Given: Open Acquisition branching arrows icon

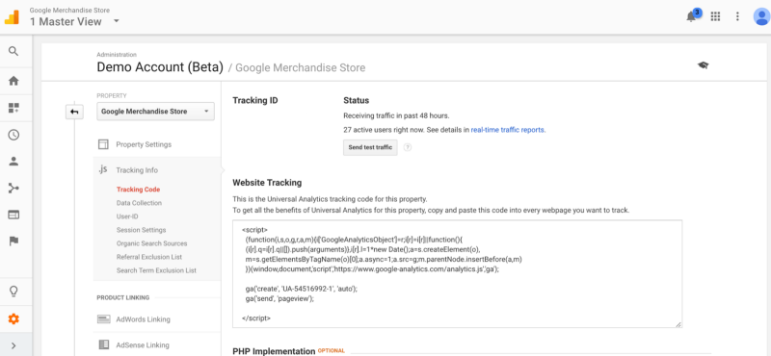Looking at the screenshot, I should coord(13,188).
